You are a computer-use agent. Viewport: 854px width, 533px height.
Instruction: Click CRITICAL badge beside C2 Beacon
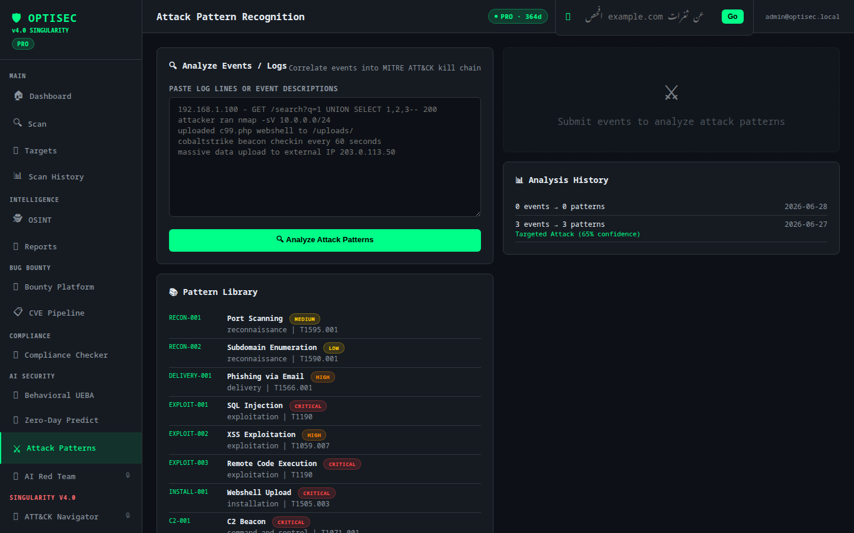point(291,522)
